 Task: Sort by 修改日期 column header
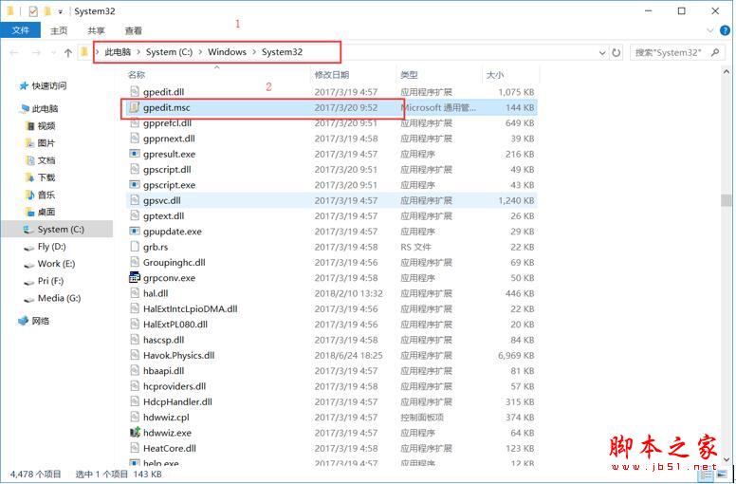point(331,75)
